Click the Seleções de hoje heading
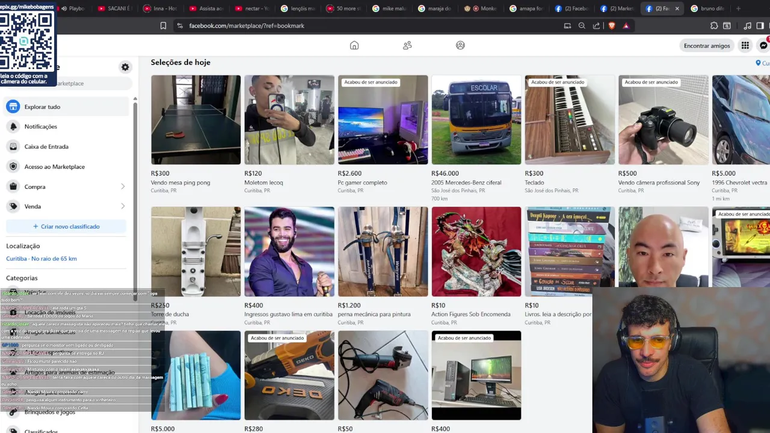This screenshot has width=770, height=433. tap(180, 62)
